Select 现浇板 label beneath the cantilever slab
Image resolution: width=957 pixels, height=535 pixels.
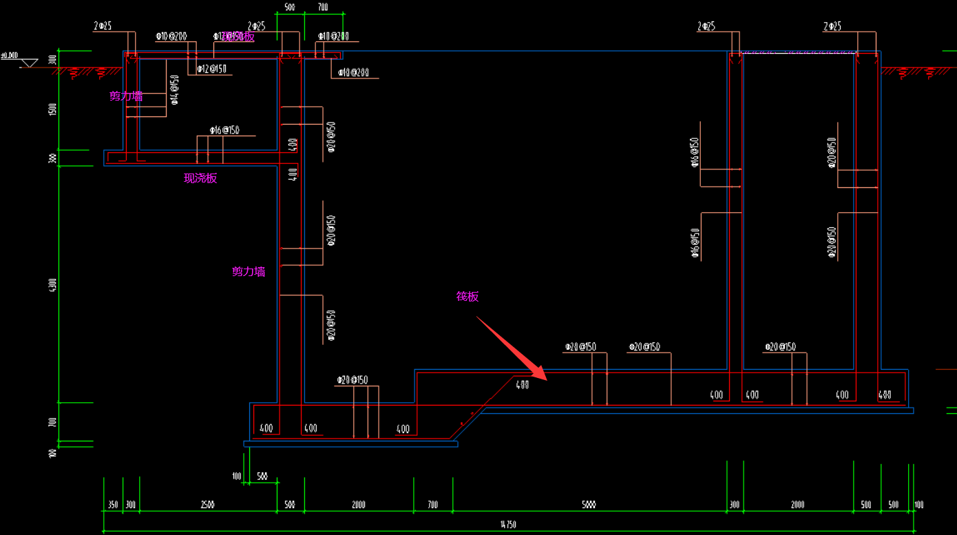[x=200, y=178]
